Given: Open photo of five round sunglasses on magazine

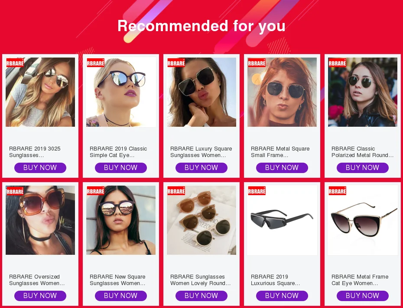Looking at the screenshot, I should coord(201,220).
